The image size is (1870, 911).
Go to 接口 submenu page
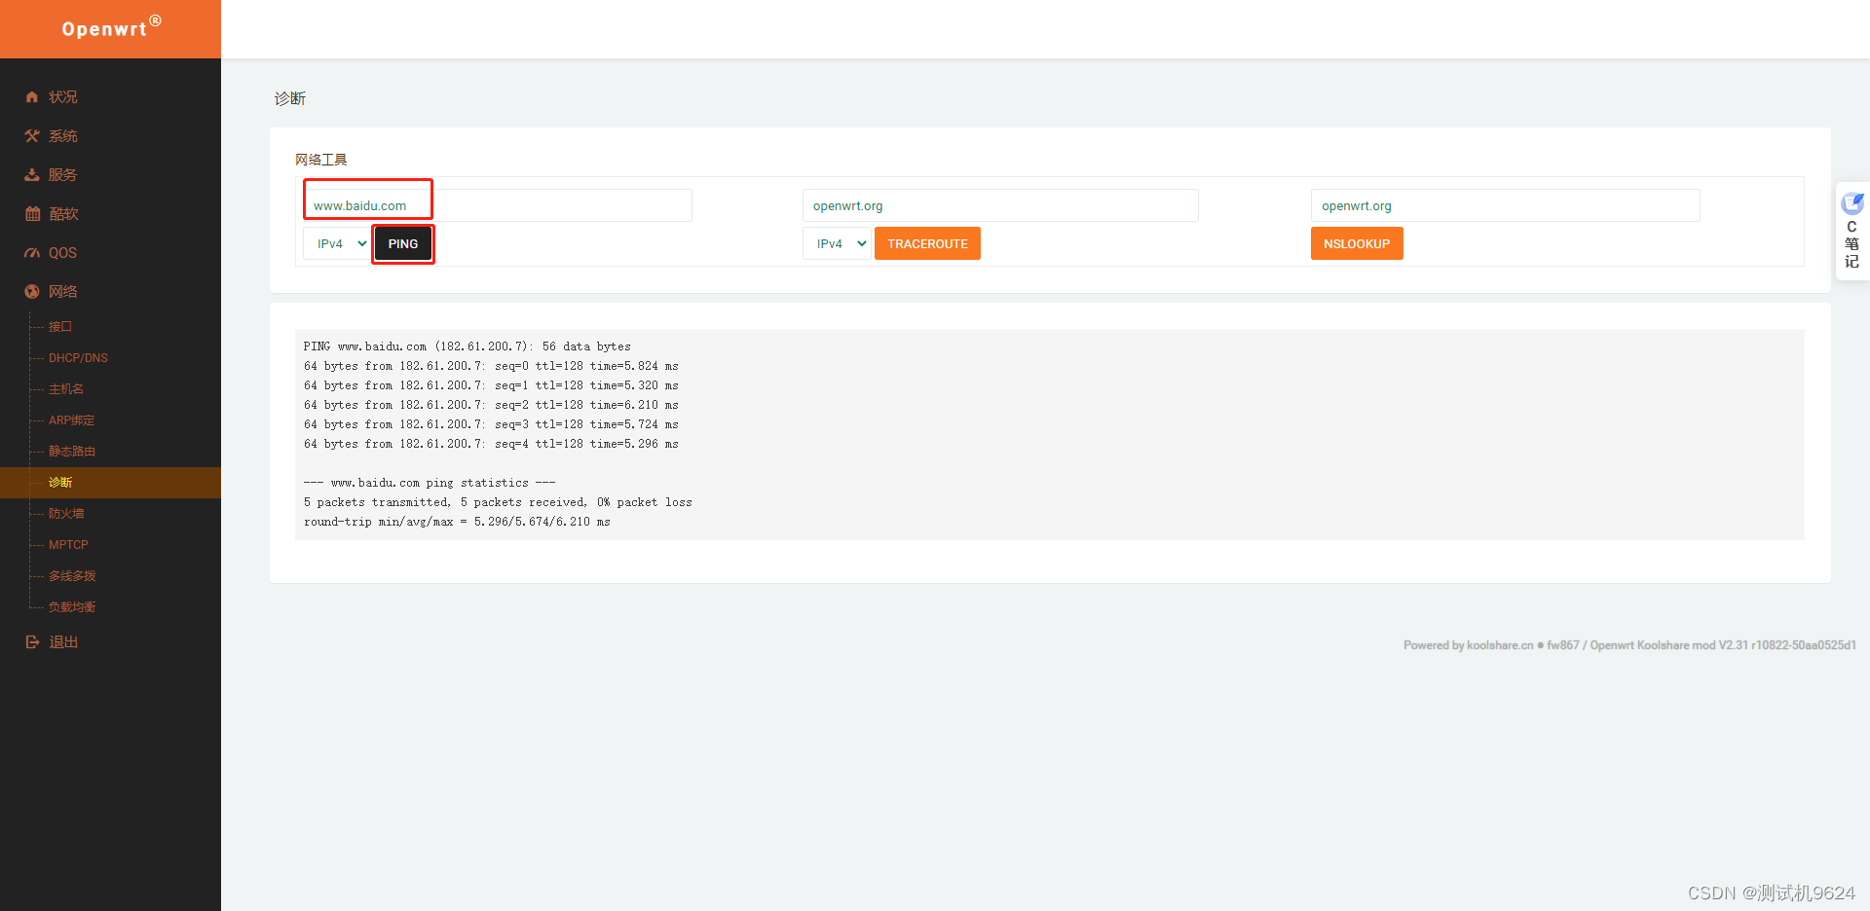pyautogui.click(x=60, y=327)
